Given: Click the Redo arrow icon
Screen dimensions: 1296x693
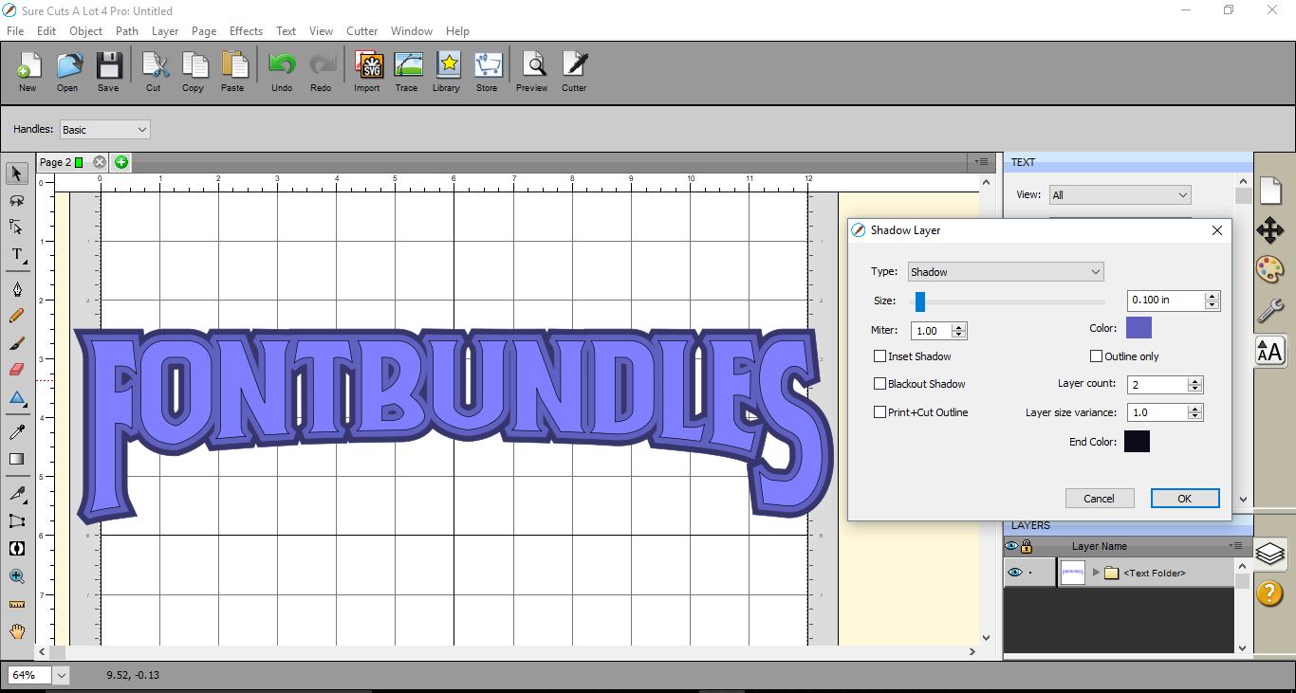Looking at the screenshot, I should point(322,65).
